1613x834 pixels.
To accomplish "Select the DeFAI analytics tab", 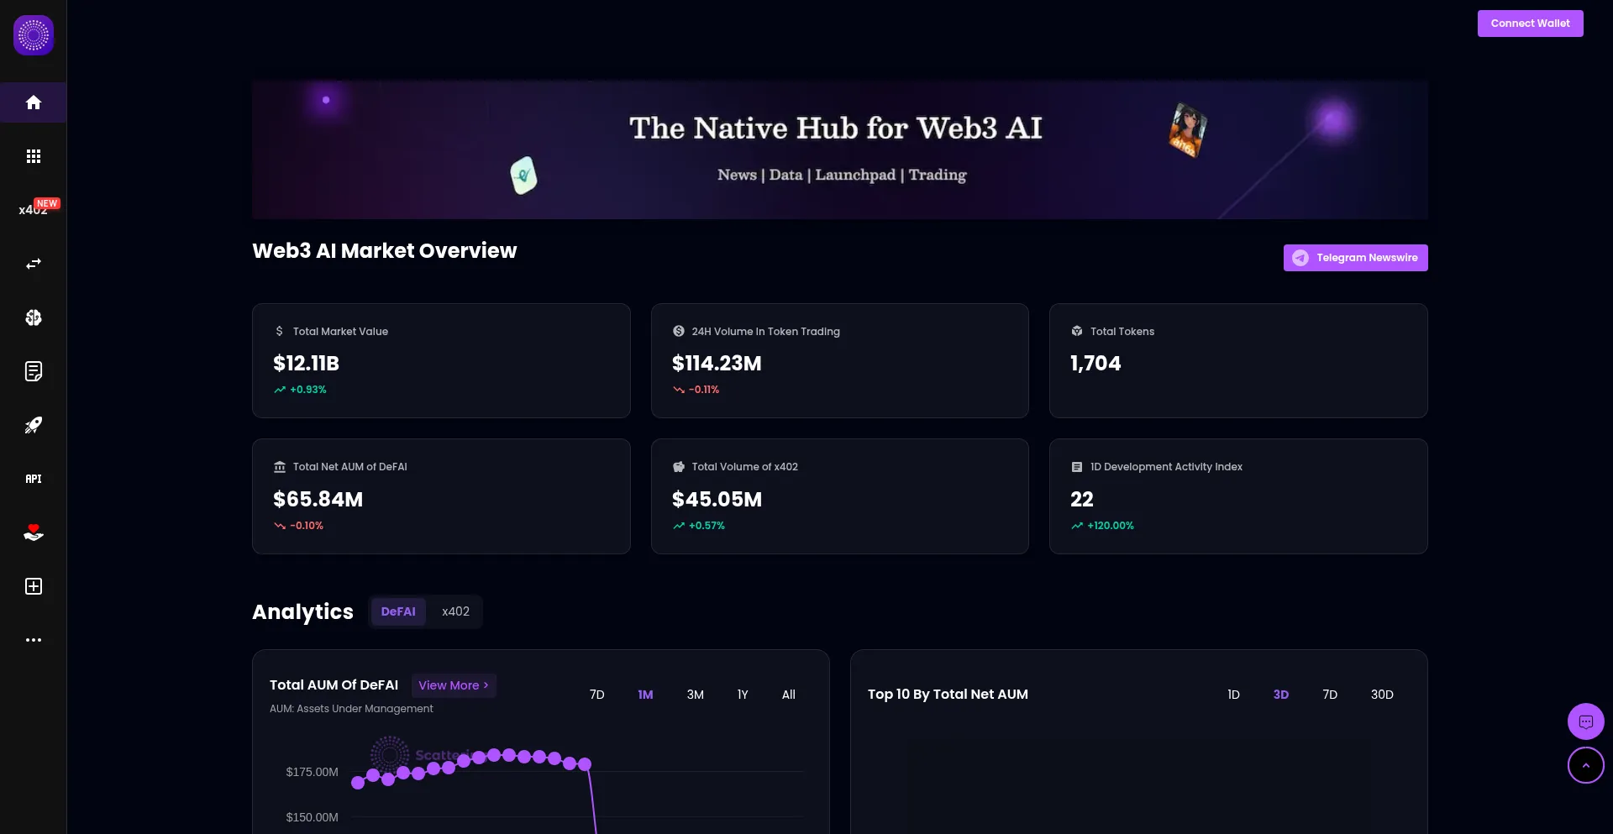I will tap(398, 611).
